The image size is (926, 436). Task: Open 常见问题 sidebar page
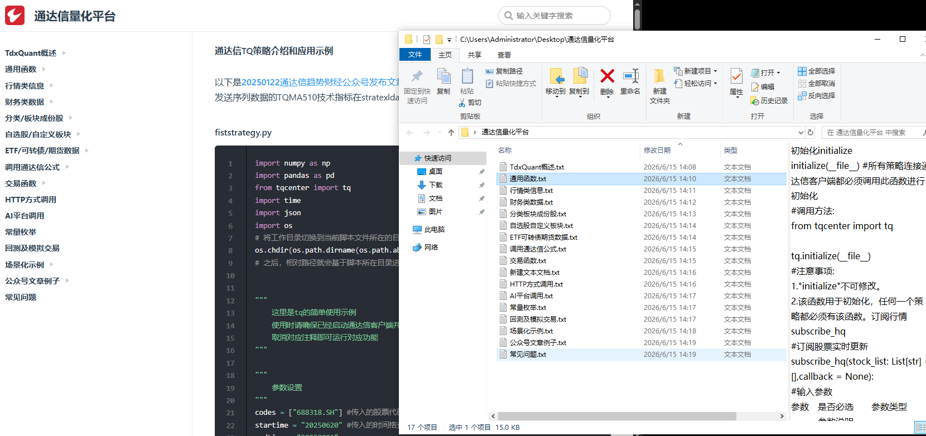[21, 297]
